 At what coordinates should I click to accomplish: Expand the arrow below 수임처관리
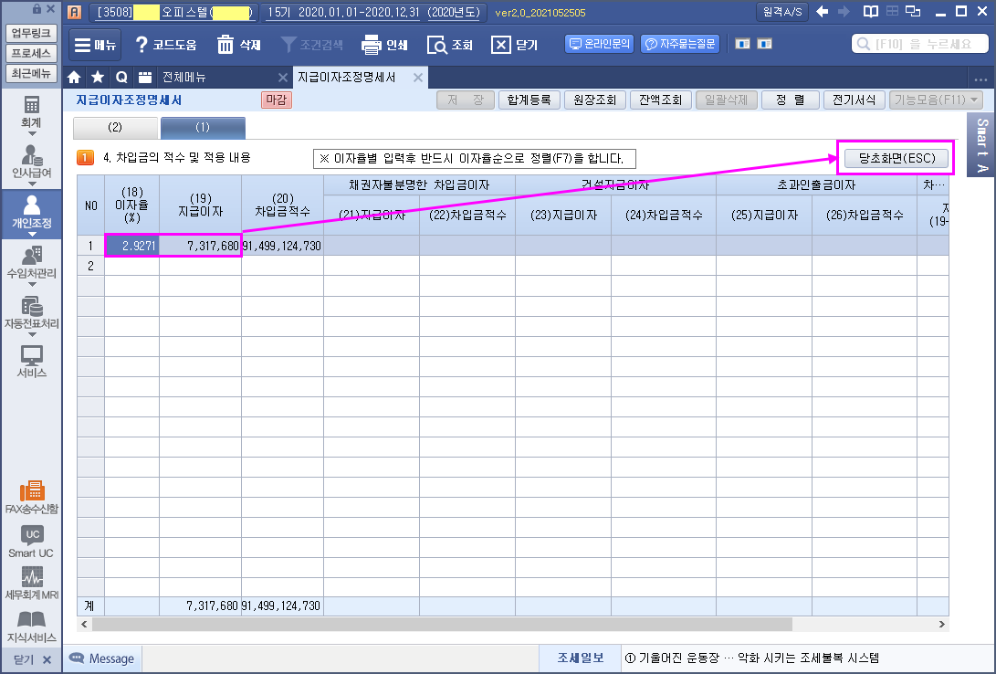click(x=32, y=284)
